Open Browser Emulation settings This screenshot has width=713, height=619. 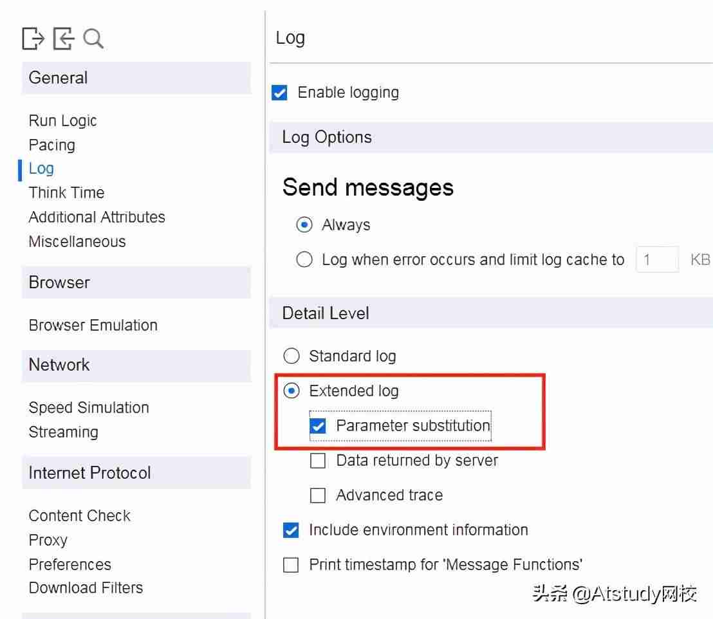(x=93, y=325)
